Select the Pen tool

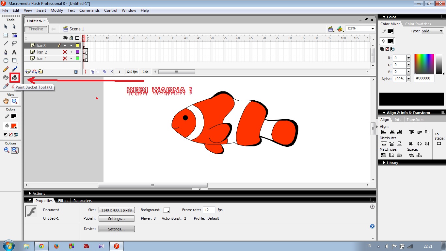tap(6, 52)
